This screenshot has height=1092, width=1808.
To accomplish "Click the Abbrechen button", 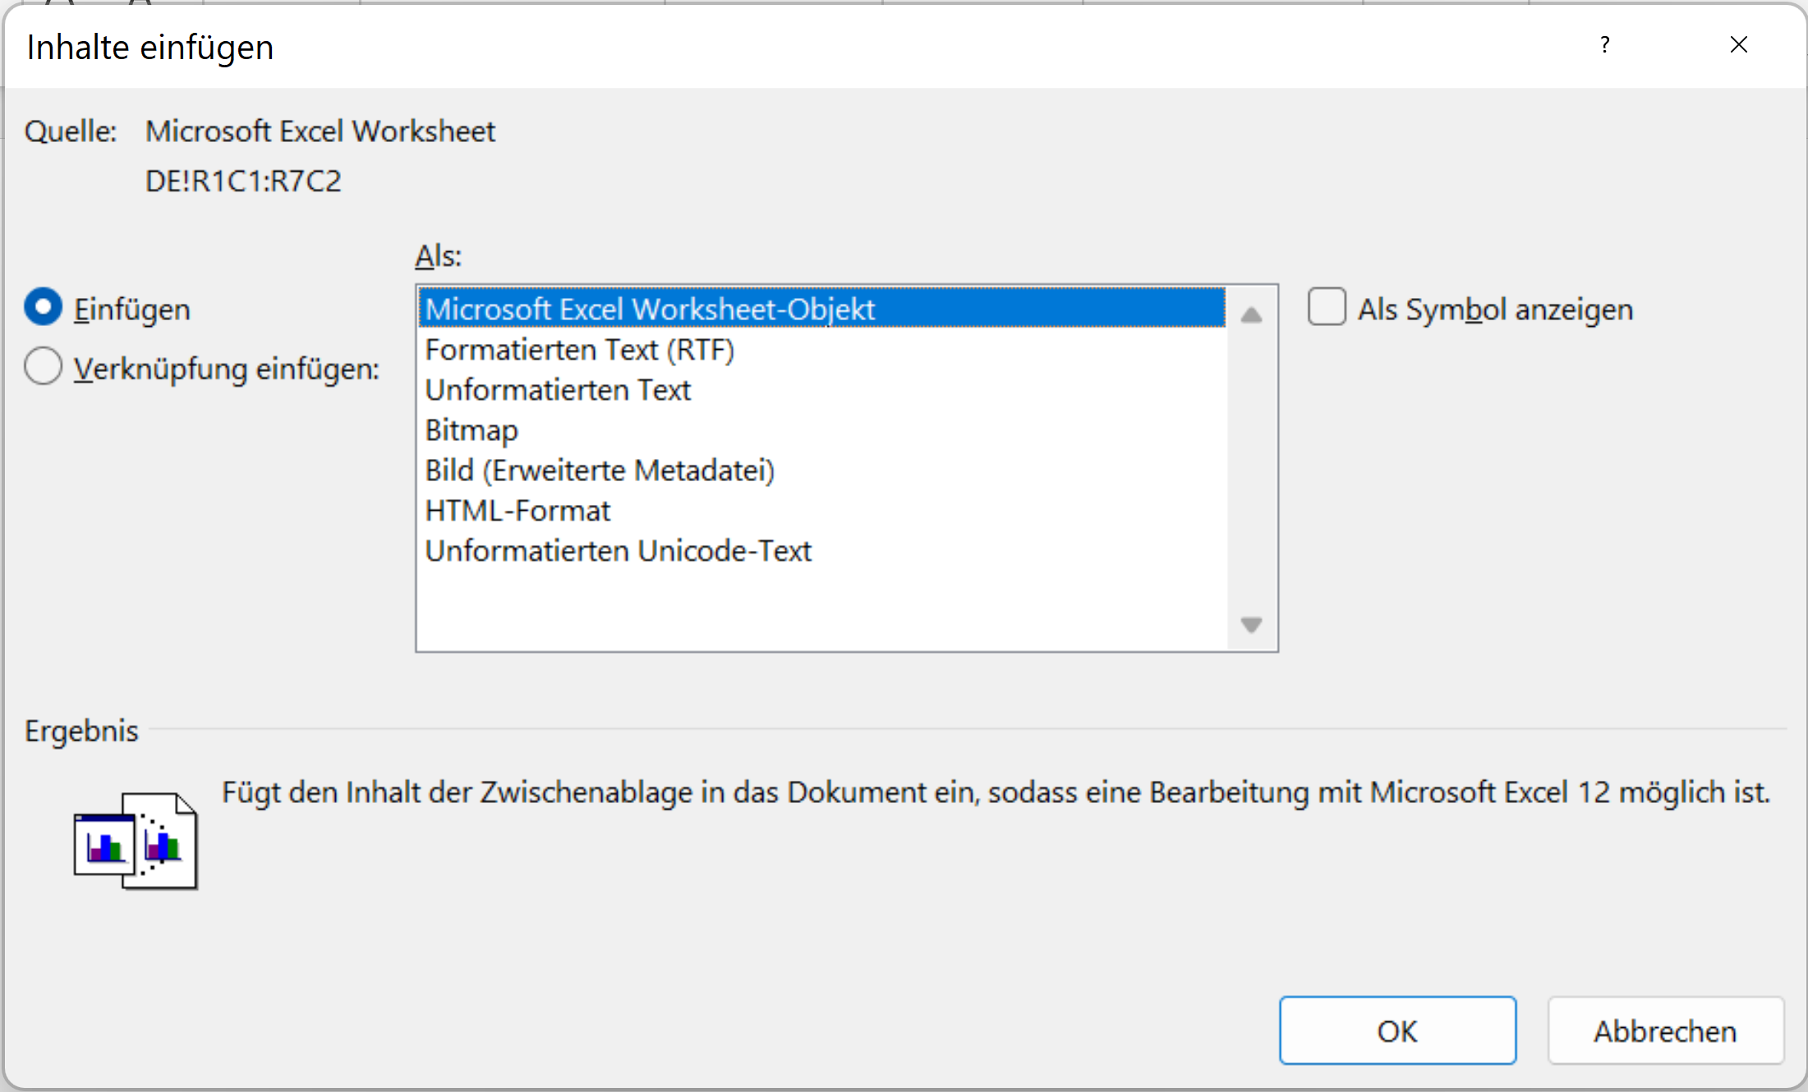I will 1665,1030.
